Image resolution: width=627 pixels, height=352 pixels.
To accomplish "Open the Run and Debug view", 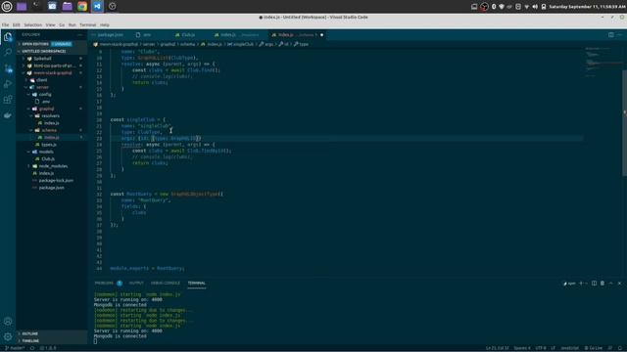I will tap(8, 84).
